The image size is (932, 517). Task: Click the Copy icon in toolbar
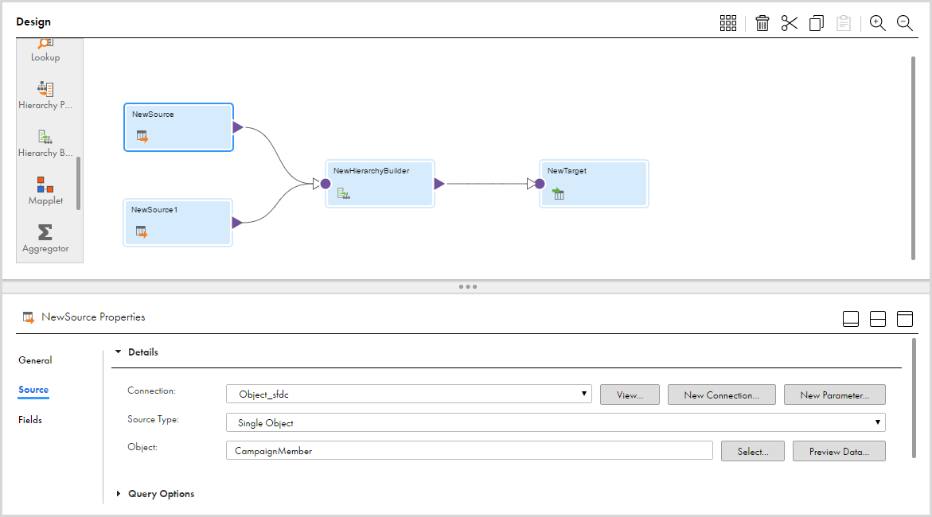click(x=817, y=23)
